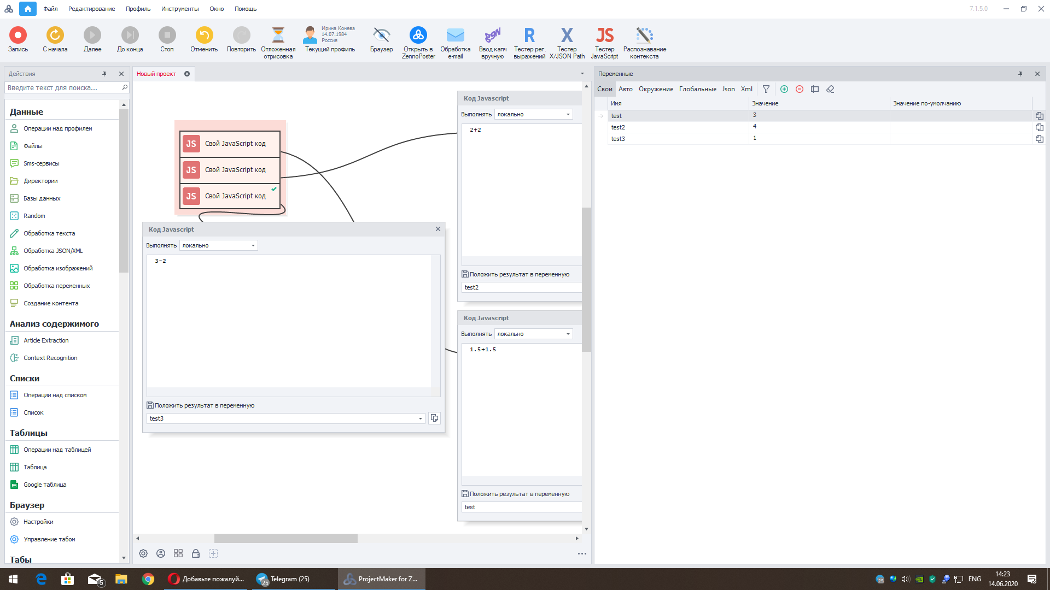Open Распознавание контекста tool
This screenshot has height=590, width=1050.
tap(645, 43)
